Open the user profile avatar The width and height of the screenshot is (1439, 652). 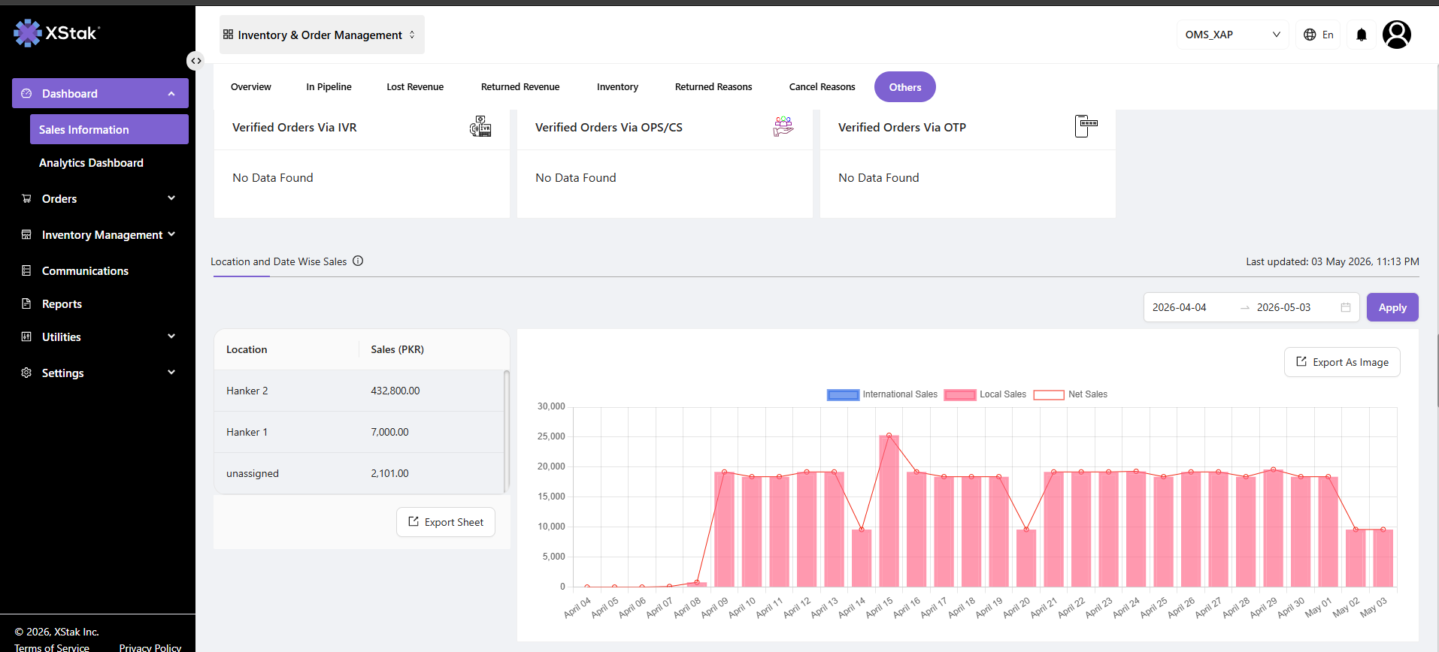coord(1397,35)
